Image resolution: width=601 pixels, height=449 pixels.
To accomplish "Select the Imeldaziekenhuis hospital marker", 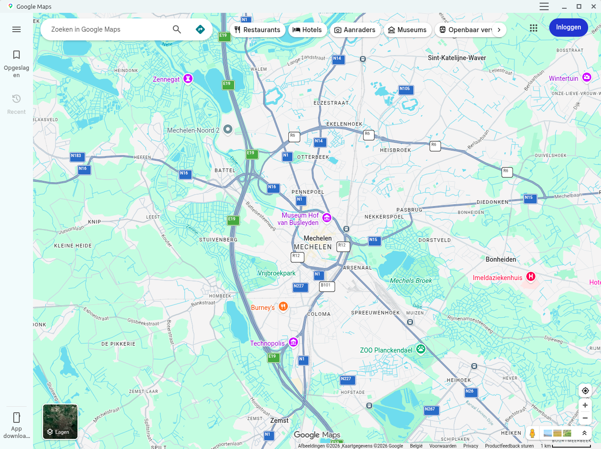I will pos(531,276).
